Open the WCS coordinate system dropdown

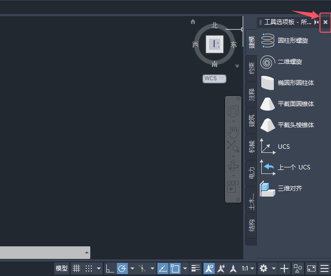[x=214, y=78]
